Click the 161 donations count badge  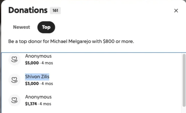55,11
